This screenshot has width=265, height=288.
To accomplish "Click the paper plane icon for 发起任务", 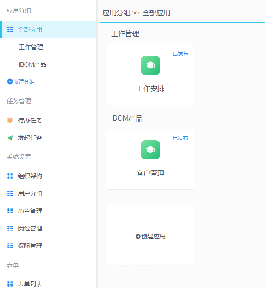I will click(x=10, y=138).
